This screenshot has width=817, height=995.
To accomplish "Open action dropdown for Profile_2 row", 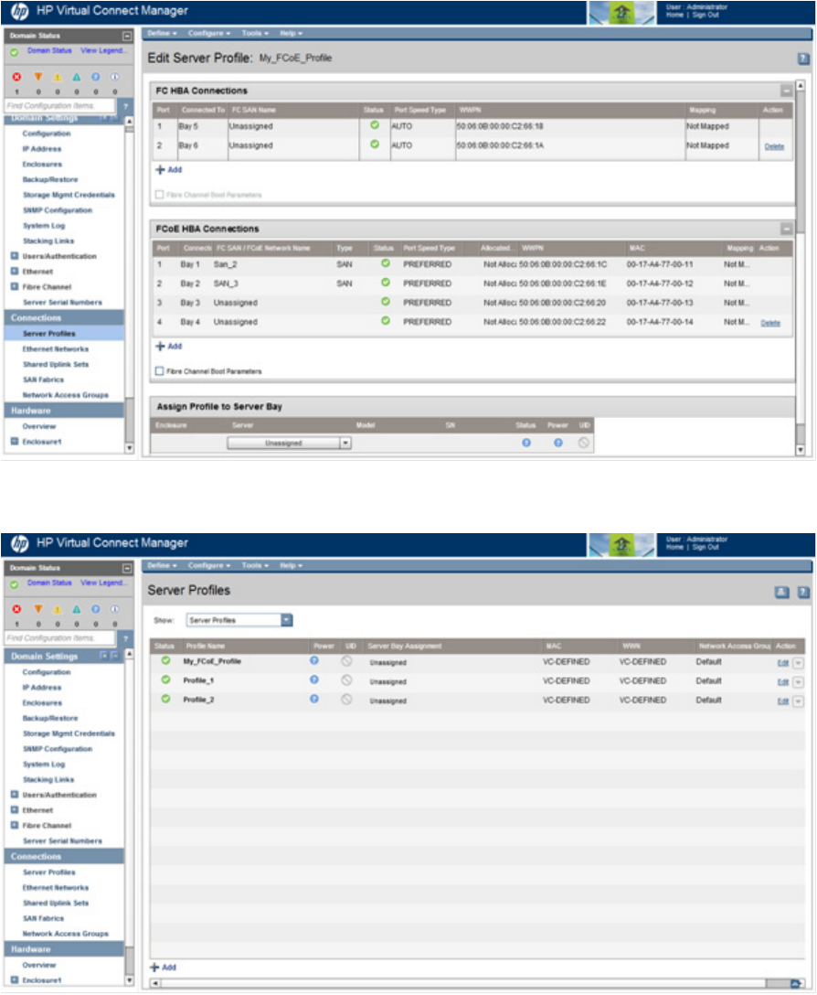I will (x=798, y=701).
